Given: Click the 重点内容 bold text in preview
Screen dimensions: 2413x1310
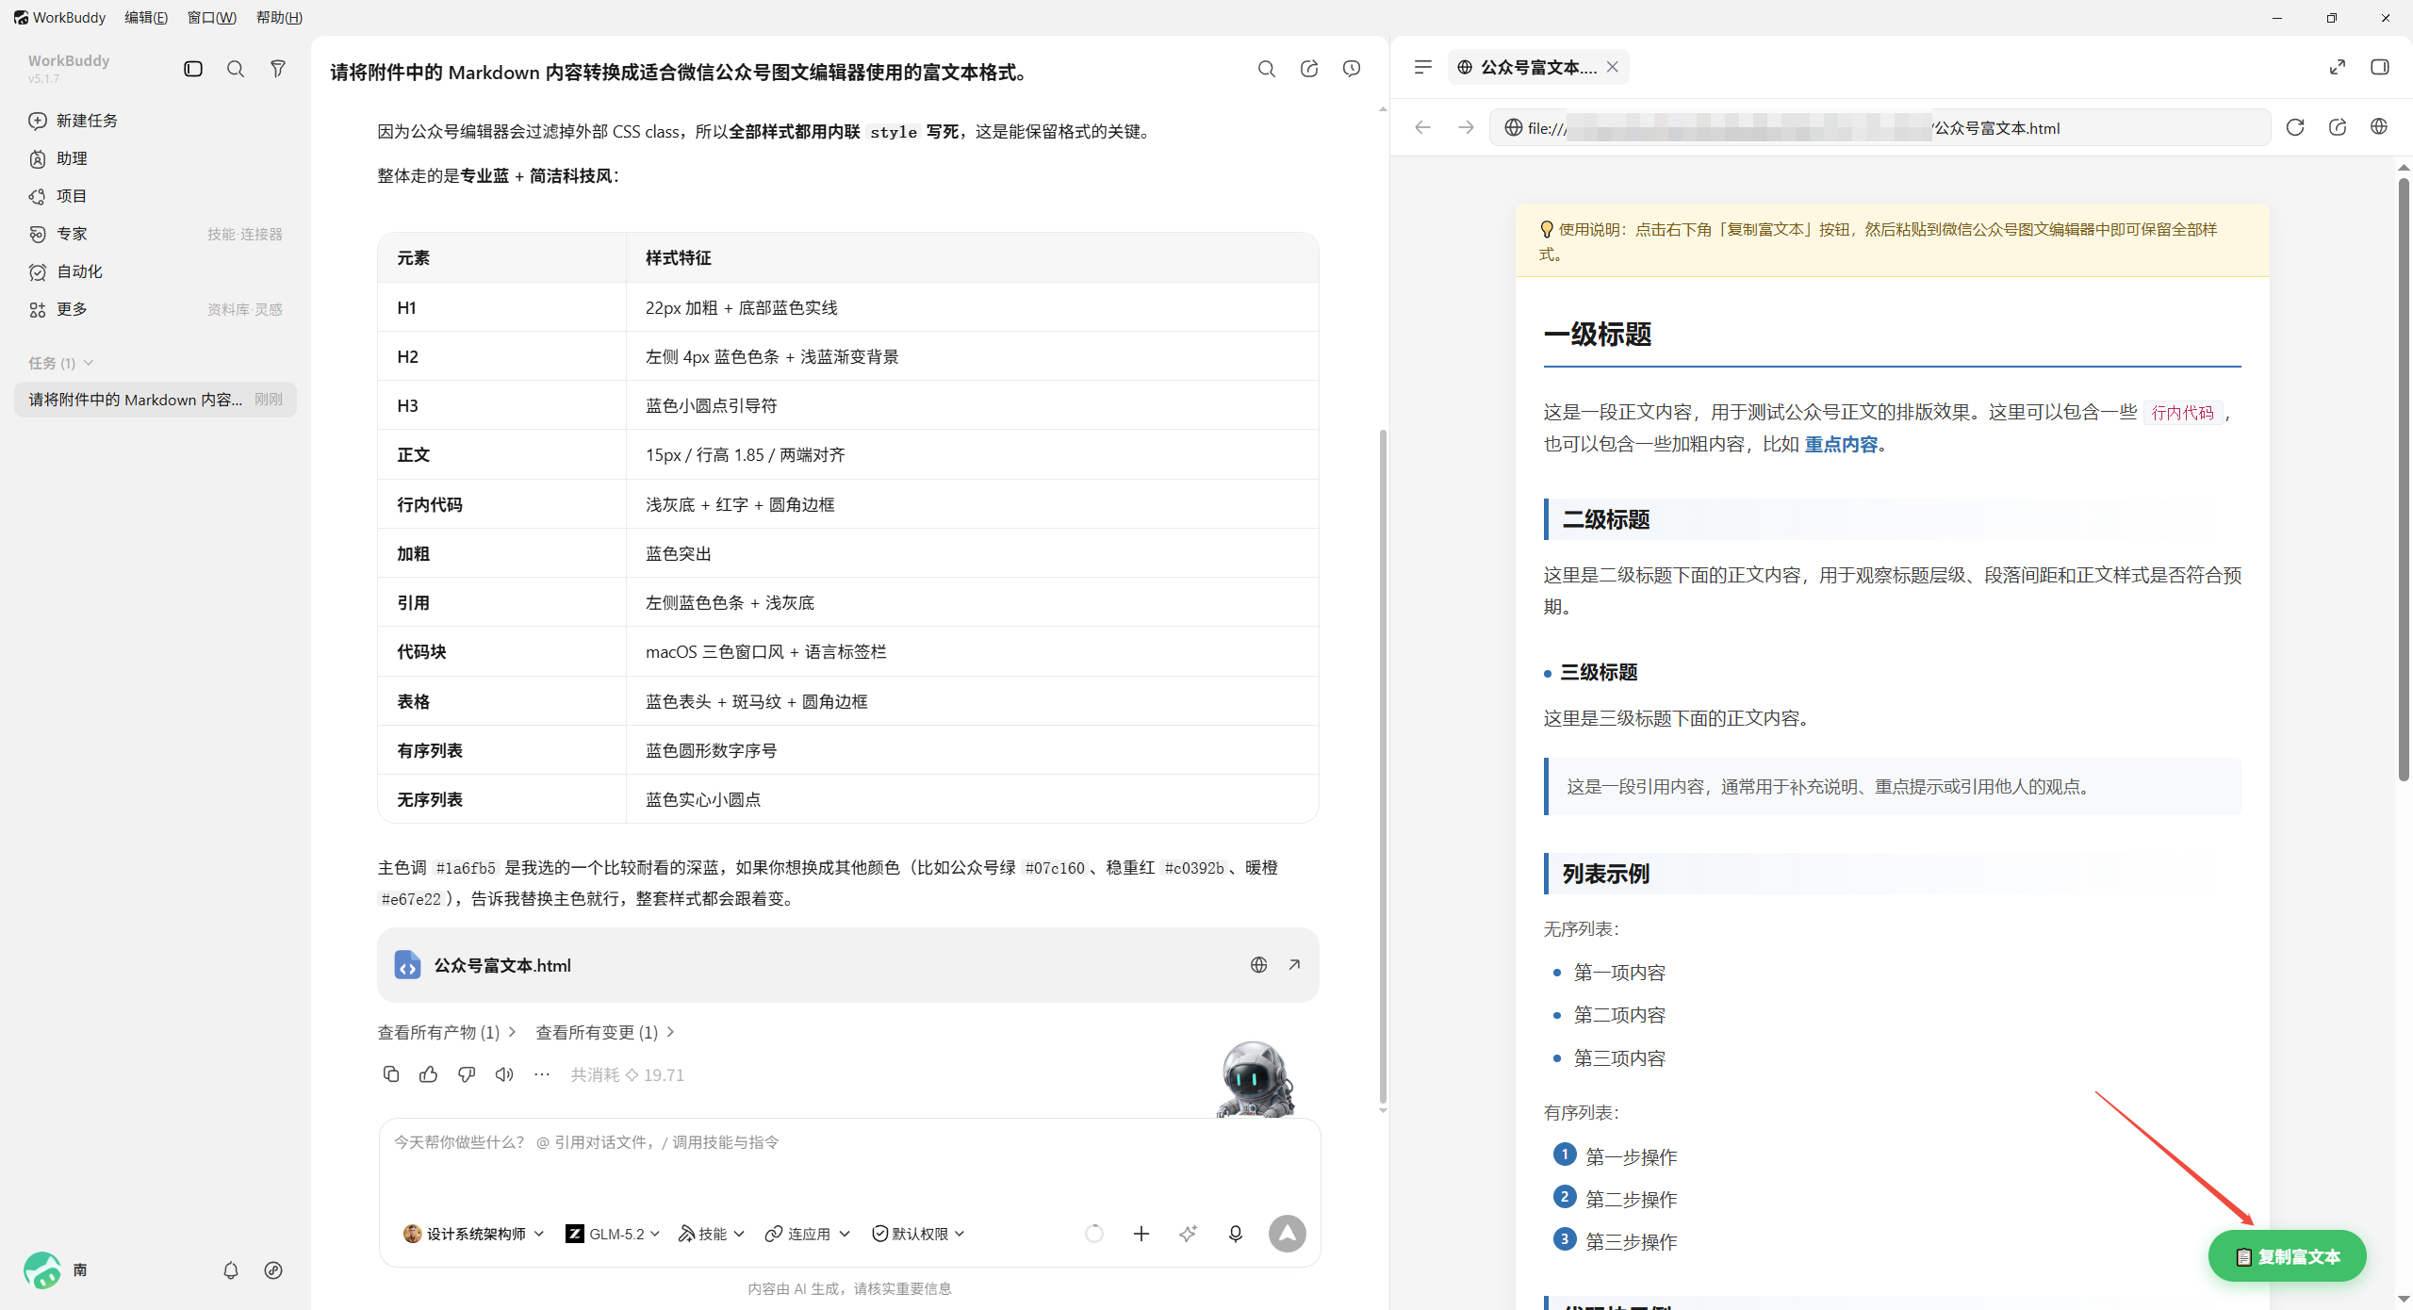Looking at the screenshot, I should (1841, 444).
